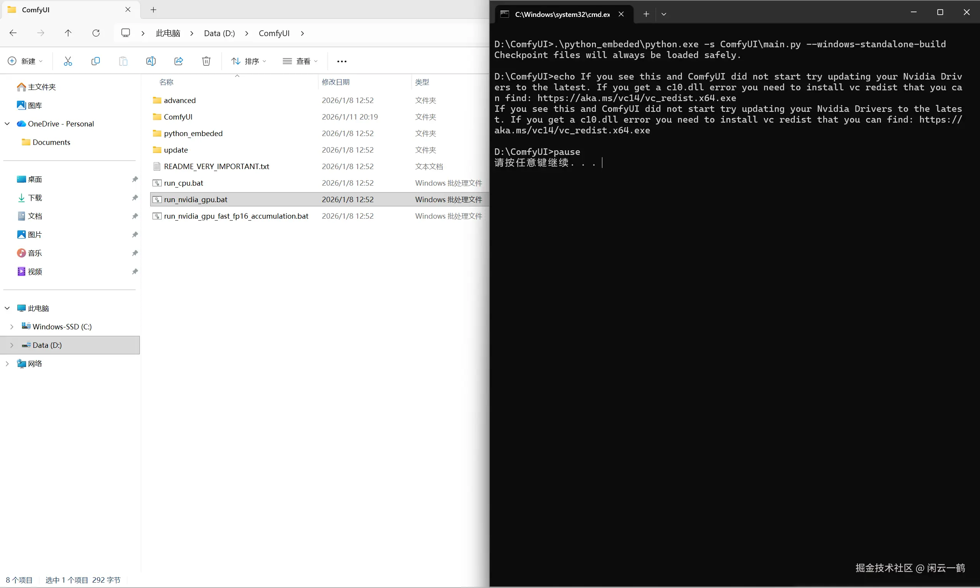
Task: Click the Share icon in toolbar
Action: [179, 61]
